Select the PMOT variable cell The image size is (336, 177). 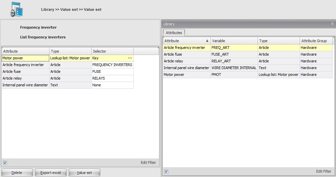(234, 75)
